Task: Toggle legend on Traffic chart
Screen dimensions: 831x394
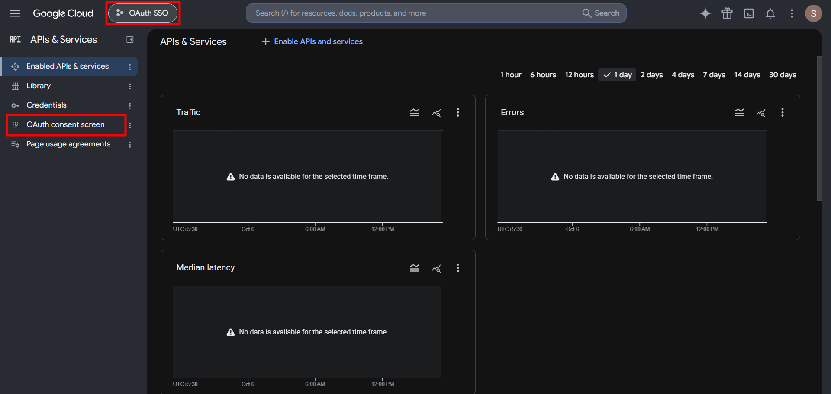Action: tap(415, 113)
